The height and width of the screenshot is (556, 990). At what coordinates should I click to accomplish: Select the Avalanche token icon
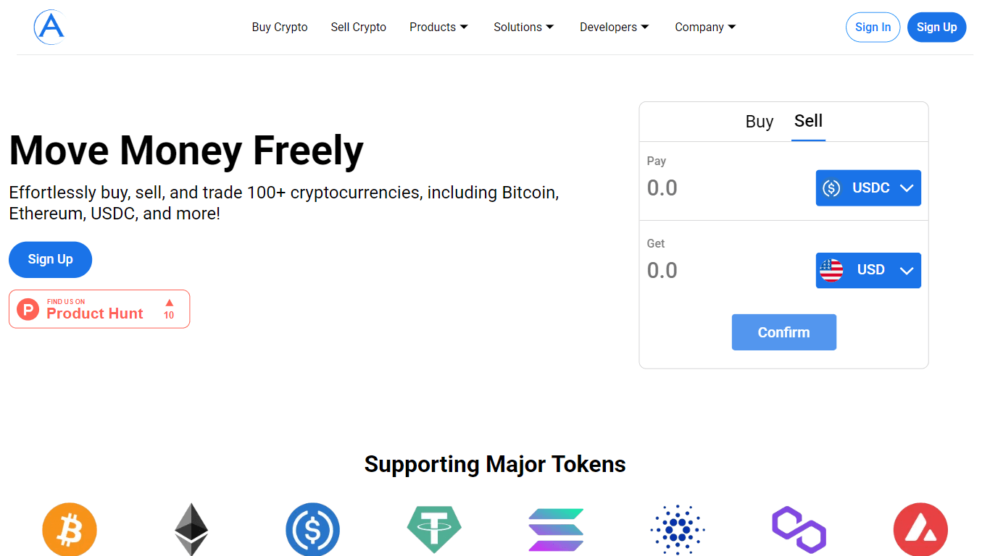(x=920, y=529)
